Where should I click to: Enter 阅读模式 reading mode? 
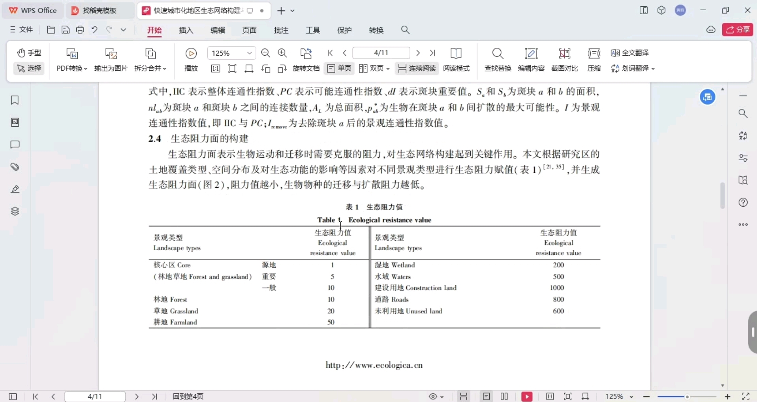(x=456, y=60)
